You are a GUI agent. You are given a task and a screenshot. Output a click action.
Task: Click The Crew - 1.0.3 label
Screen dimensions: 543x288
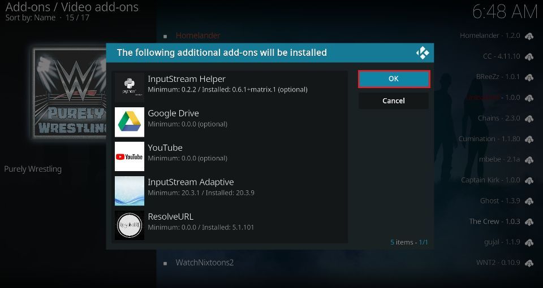tap(495, 221)
